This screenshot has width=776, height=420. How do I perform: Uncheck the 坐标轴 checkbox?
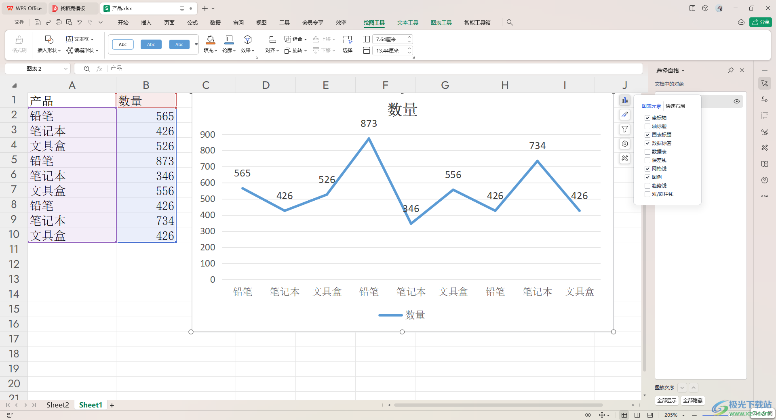[647, 118]
